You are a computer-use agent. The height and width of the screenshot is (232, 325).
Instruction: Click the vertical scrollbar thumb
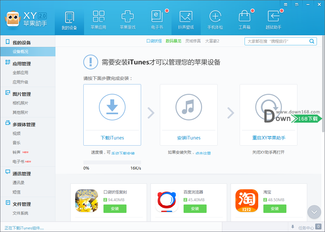click(x=323, y=84)
